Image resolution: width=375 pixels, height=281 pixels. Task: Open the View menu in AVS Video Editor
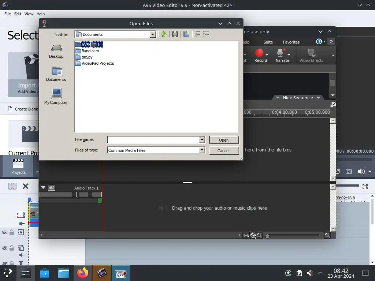[29, 14]
